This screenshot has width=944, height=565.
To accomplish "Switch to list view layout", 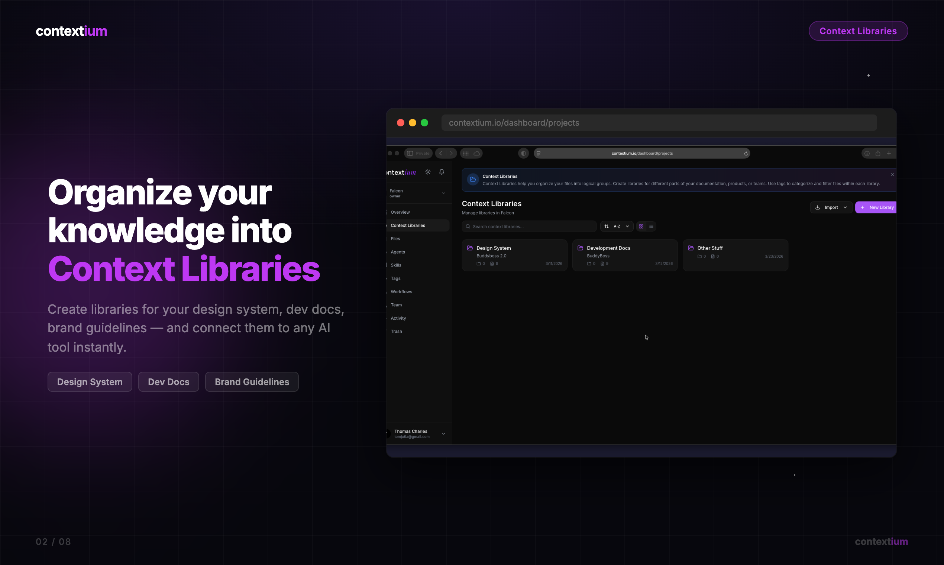I will pyautogui.click(x=651, y=226).
